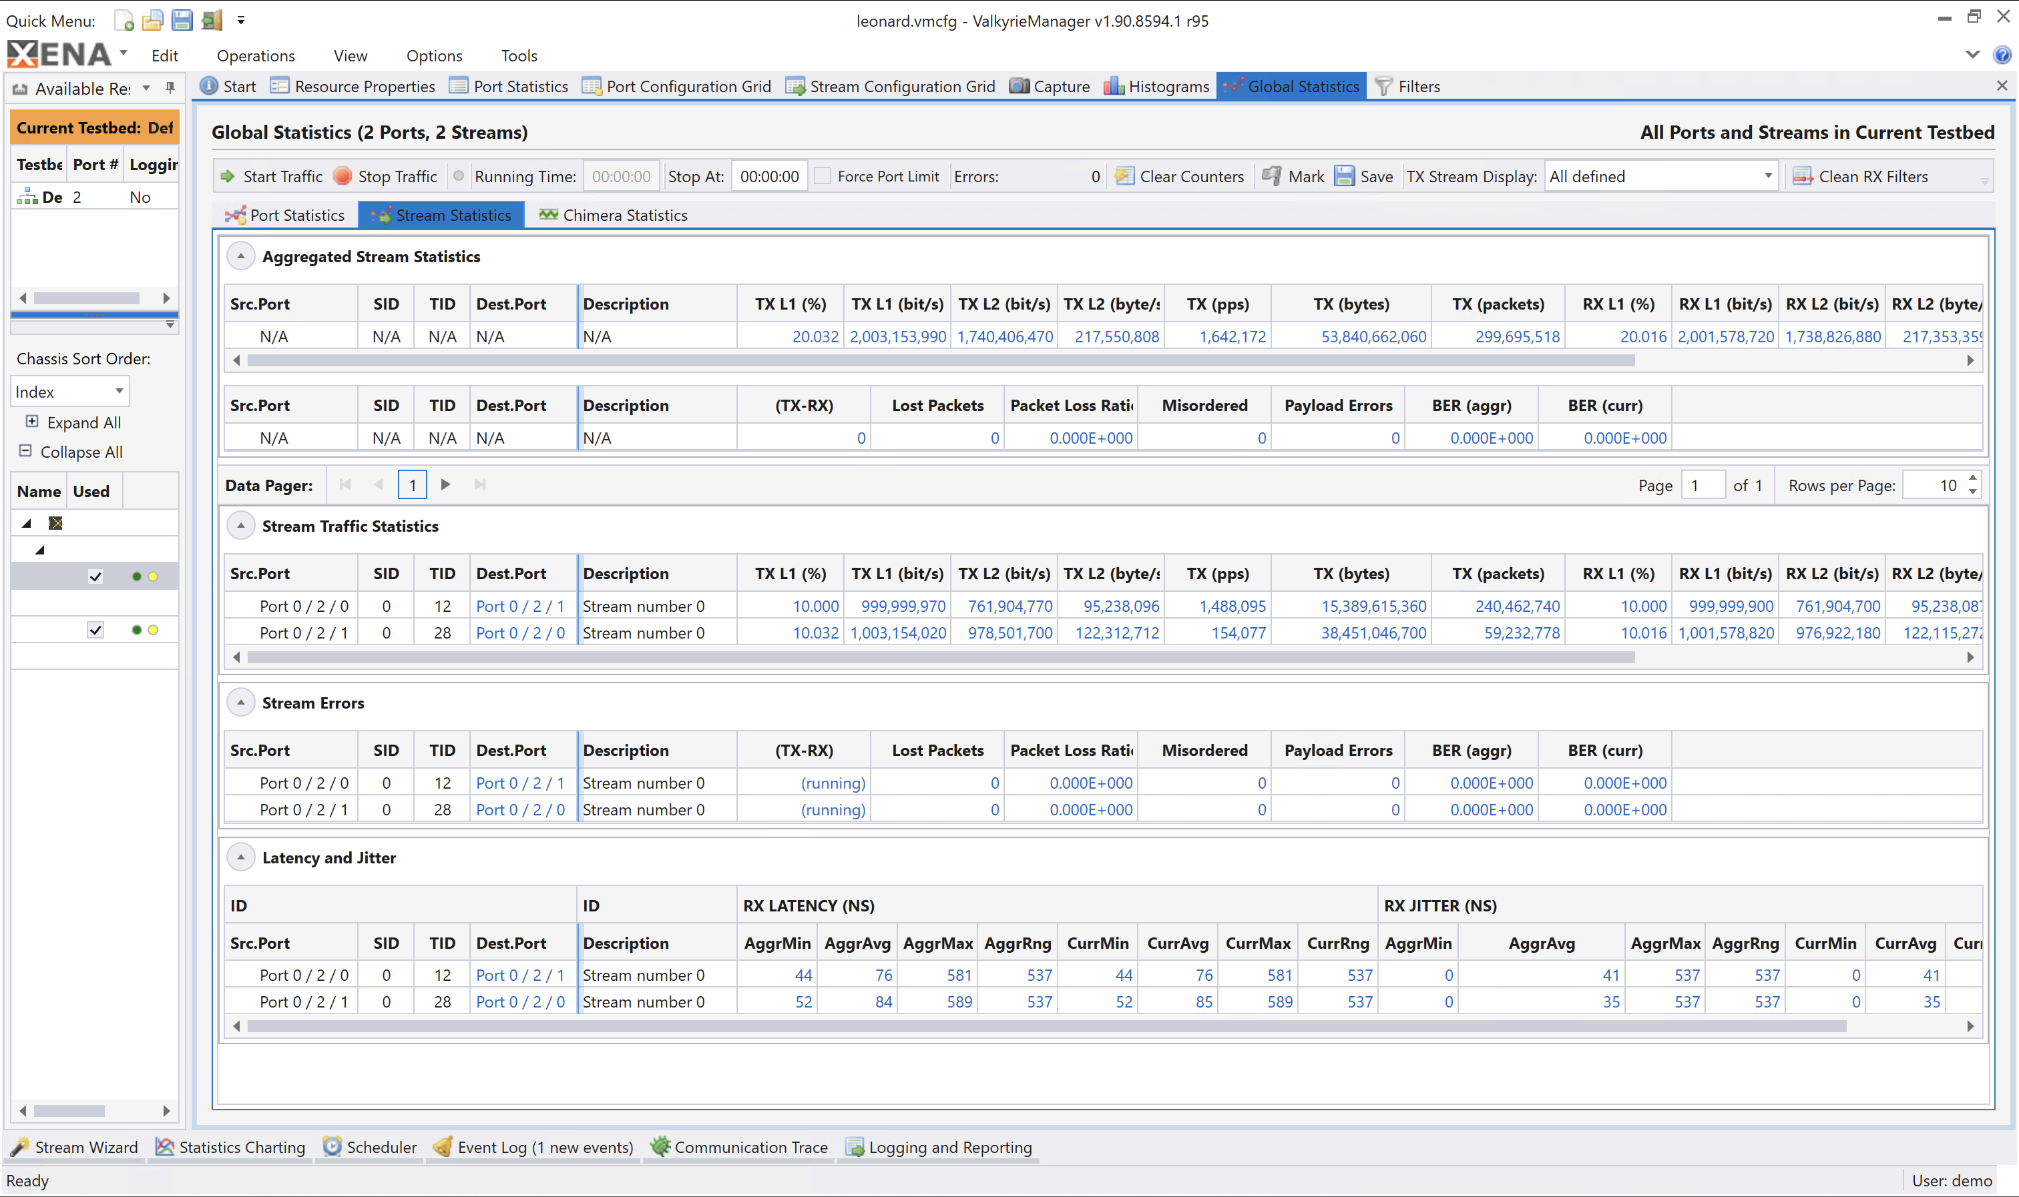Open the View menu
This screenshot has height=1197, width=2019.
tap(351, 55)
